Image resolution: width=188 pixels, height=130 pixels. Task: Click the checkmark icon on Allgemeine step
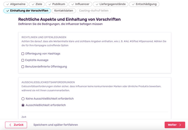click(8, 4)
